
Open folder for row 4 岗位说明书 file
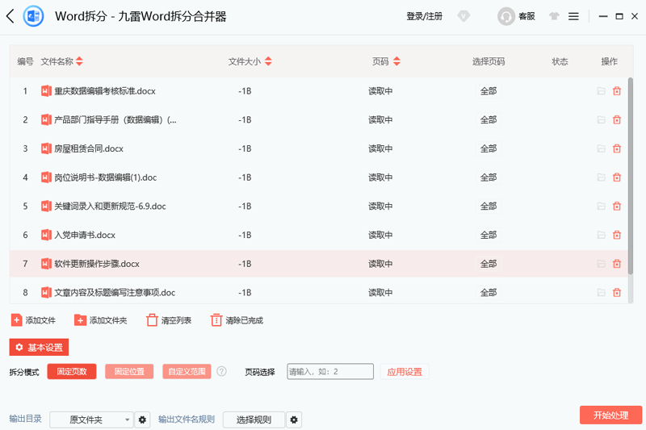[602, 177]
